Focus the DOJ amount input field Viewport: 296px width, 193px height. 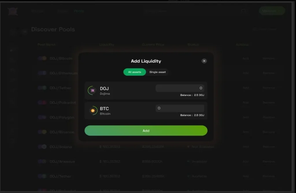180,88
